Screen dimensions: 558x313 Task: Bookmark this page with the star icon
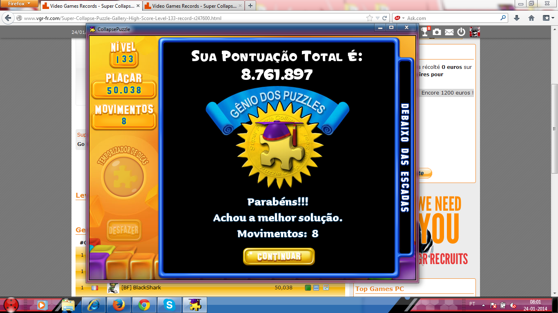coord(370,18)
